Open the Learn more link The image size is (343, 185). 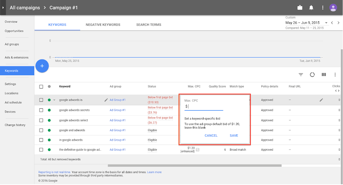[x=154, y=172]
